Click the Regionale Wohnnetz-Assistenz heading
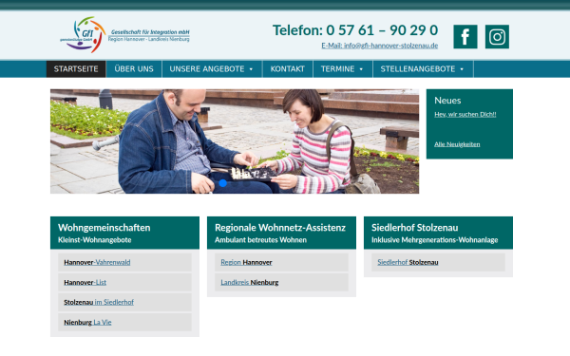This screenshot has width=570, height=356. coord(280,228)
